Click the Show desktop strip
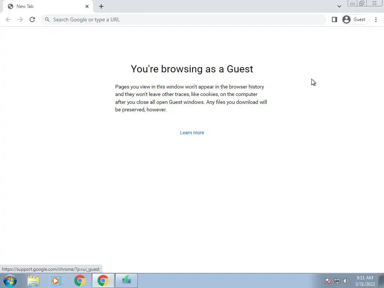384x288 pixels. tap(381, 280)
